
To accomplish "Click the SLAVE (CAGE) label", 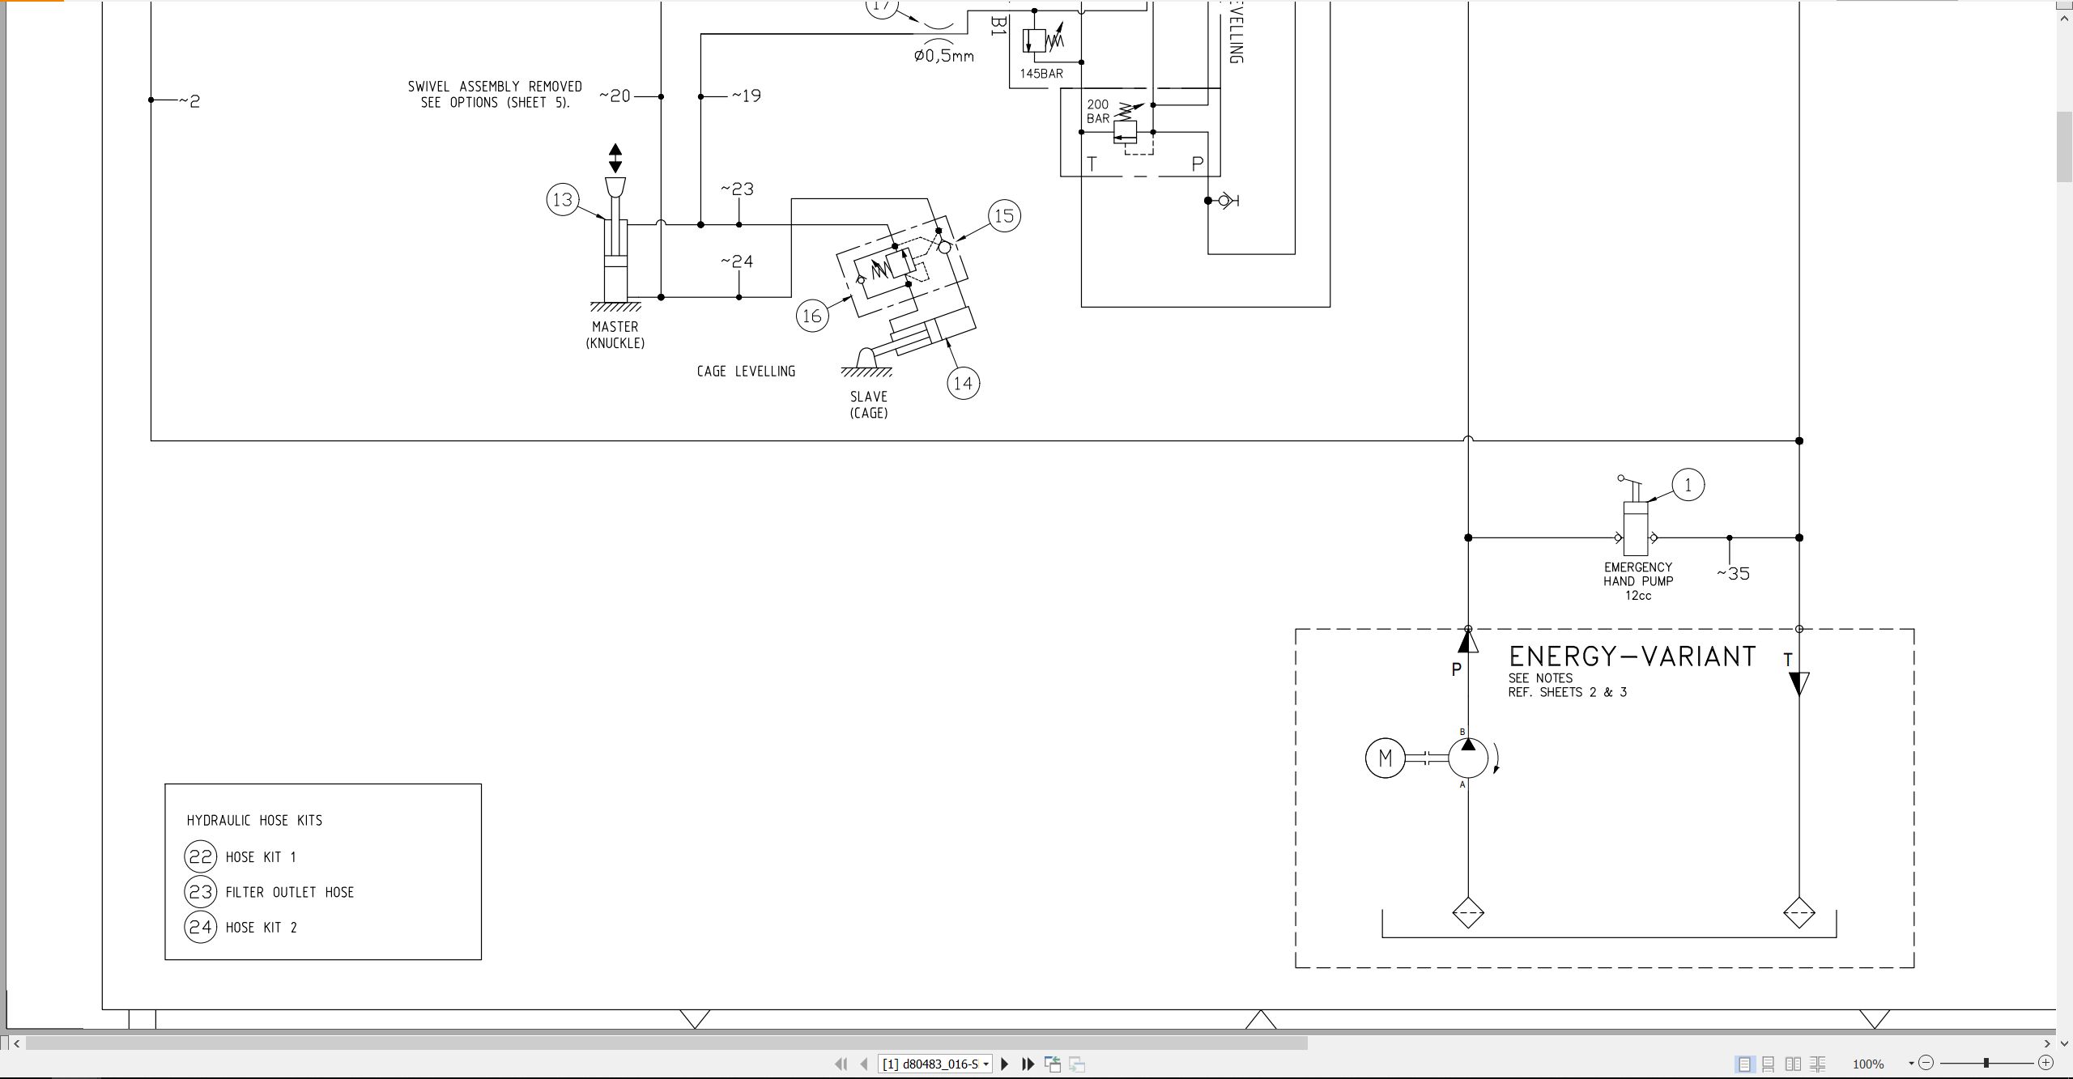I will tap(869, 405).
